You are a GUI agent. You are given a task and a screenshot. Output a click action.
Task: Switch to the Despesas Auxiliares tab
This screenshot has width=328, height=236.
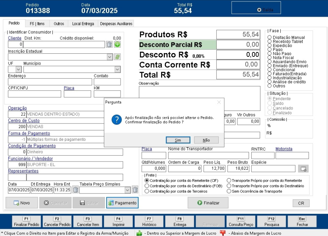pyautogui.click(x=116, y=24)
